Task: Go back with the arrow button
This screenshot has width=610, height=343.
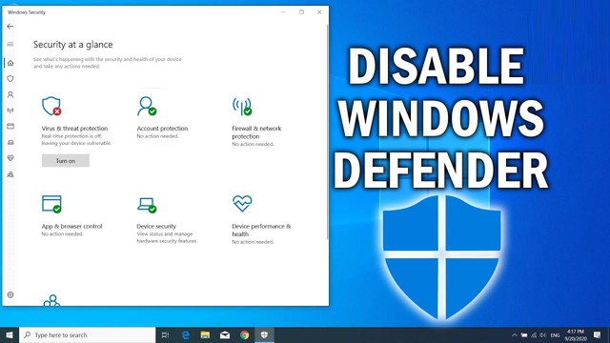Action: [10, 27]
